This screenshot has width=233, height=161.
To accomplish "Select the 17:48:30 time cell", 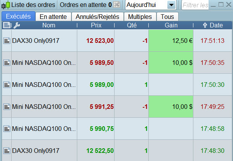I will click(x=213, y=150).
